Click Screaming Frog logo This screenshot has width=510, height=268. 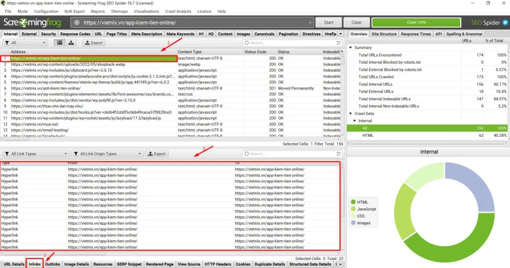(32, 22)
